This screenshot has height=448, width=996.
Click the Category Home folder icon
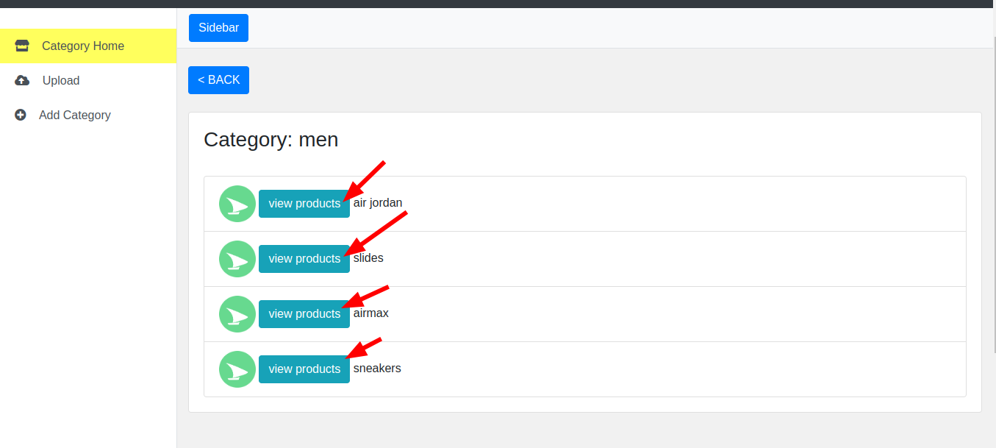(21, 46)
